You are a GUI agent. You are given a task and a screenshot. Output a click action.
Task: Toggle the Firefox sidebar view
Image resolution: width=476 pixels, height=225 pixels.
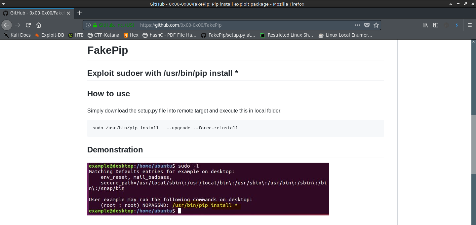click(x=436, y=25)
